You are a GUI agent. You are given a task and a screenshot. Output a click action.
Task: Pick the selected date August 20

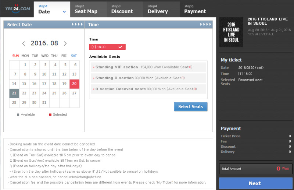tap(74, 84)
